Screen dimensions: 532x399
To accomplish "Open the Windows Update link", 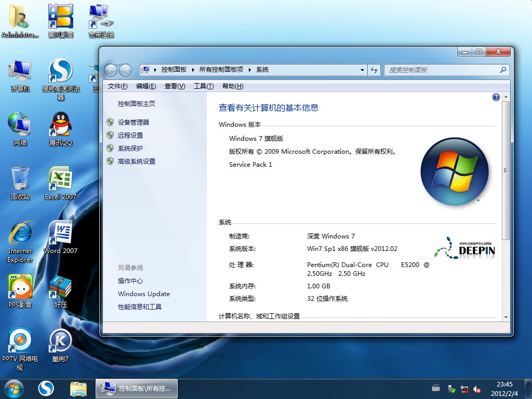I will click(143, 294).
